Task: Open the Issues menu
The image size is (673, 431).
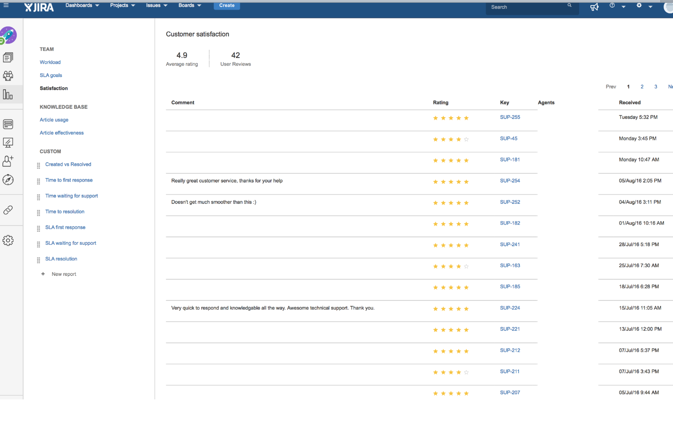Action: pos(157,6)
